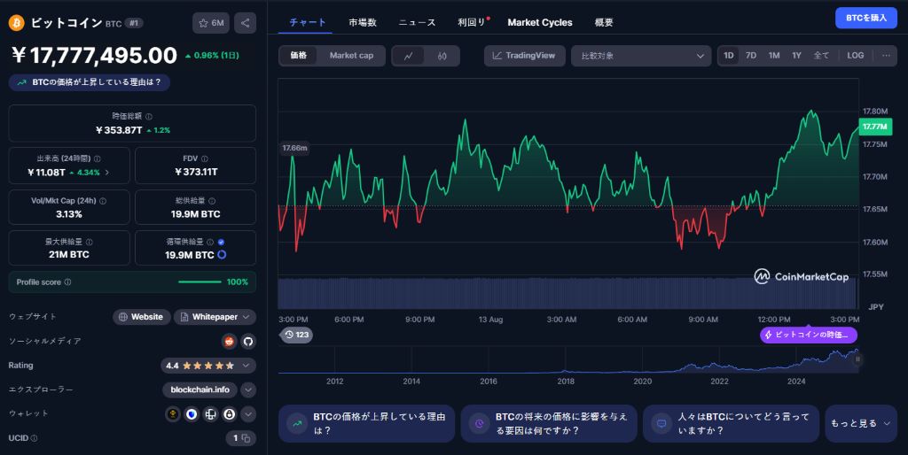Open the 市場数 tab
The image size is (908, 455).
(363, 22)
